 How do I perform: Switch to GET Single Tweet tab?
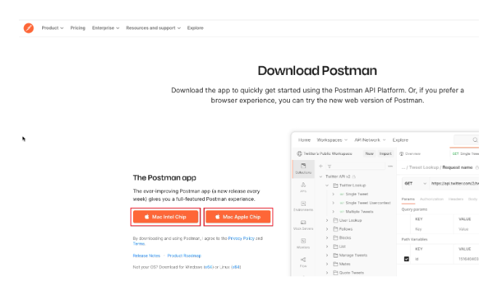pos(466,153)
